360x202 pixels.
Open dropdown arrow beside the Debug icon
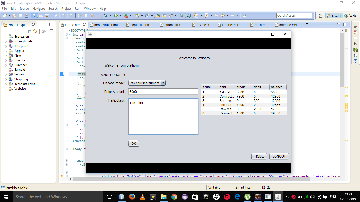coord(110,16)
